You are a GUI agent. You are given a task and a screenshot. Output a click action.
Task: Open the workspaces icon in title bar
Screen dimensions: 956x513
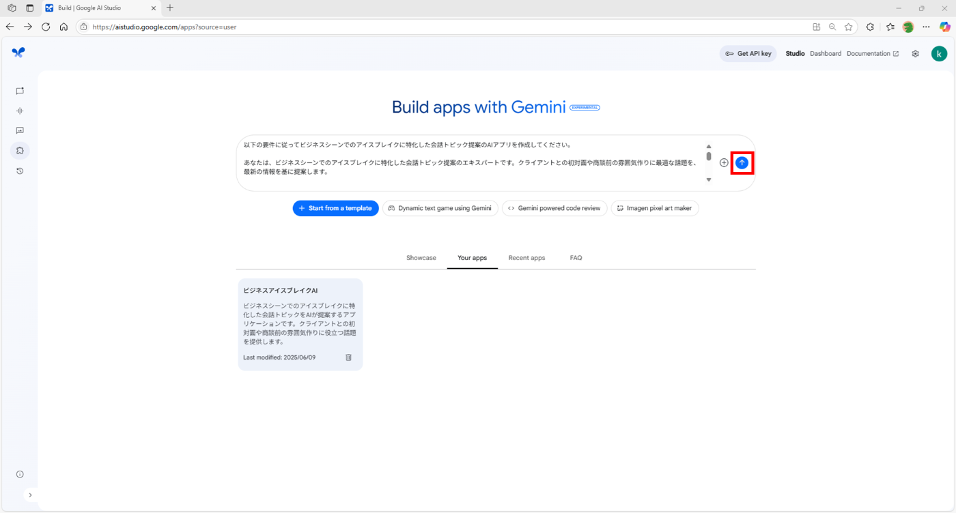tap(12, 8)
